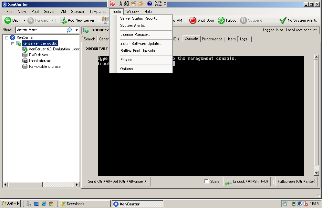Collapse the XenCenter tree node
Viewport: 322px width, 208px height.
pyautogui.click(x=6, y=38)
